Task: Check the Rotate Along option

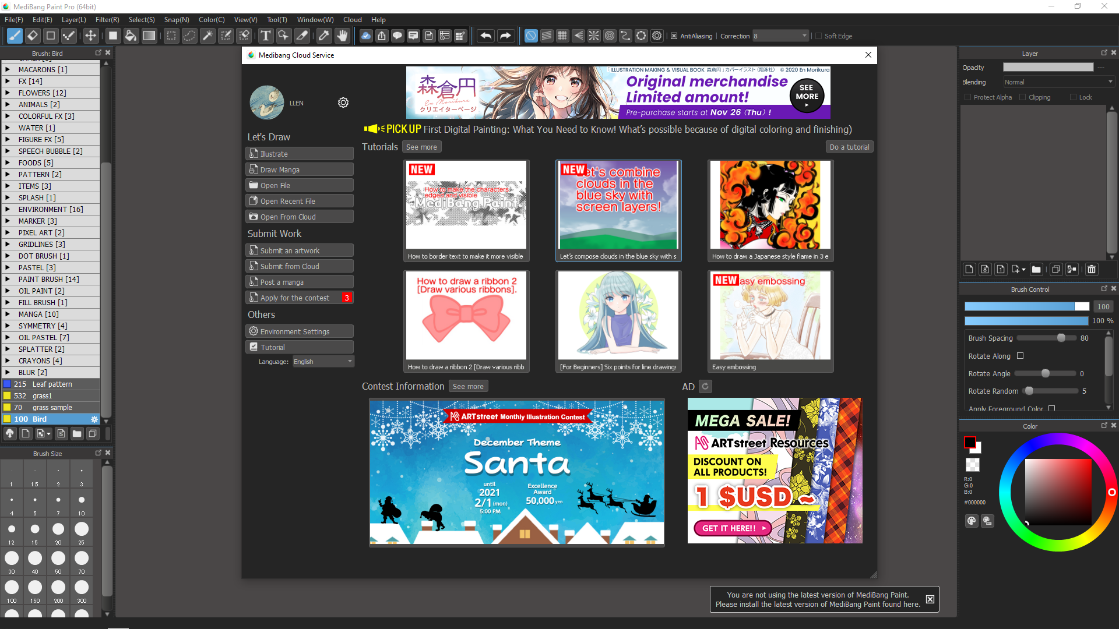Action: pyautogui.click(x=1021, y=356)
